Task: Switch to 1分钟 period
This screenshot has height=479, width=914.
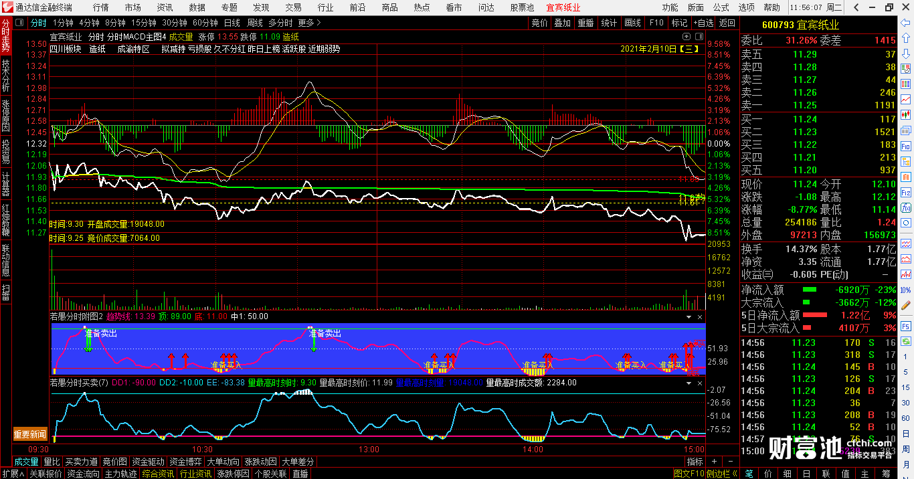Action: (x=62, y=22)
